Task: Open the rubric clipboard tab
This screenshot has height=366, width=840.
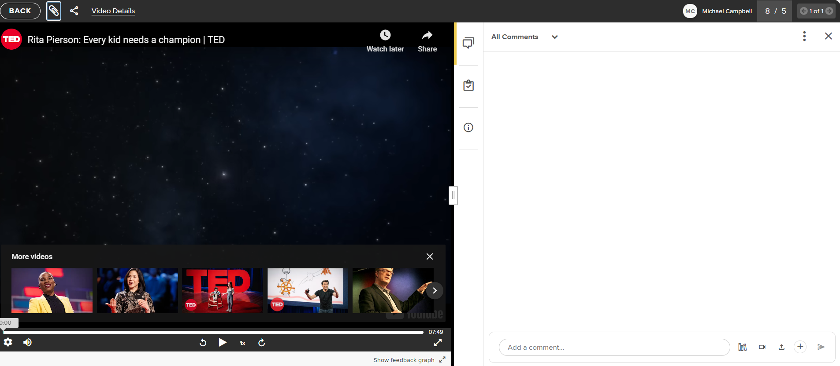Action: (468, 85)
